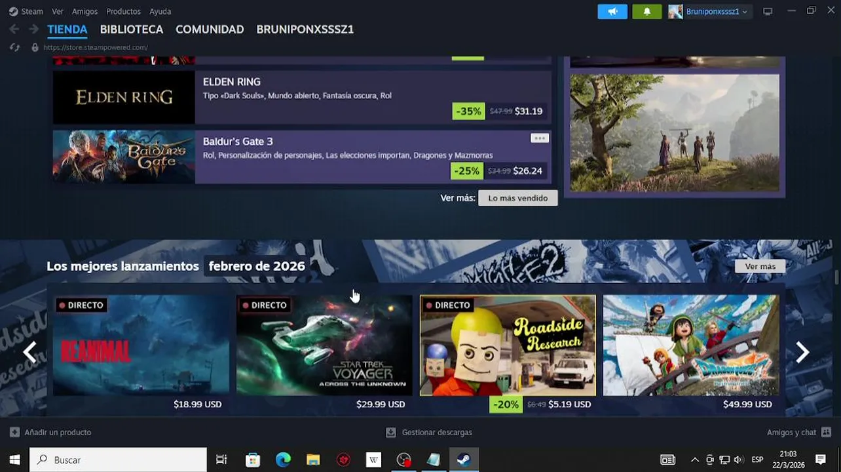Click the Baldur's Gate 3 $26.24 price
The height and width of the screenshot is (472, 841).
click(528, 170)
